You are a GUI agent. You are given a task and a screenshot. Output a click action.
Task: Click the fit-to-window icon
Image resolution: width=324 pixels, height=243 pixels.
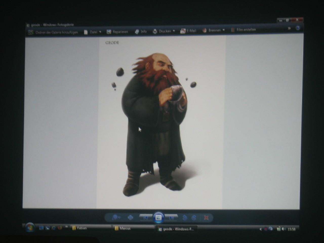pyautogui.click(x=130, y=217)
